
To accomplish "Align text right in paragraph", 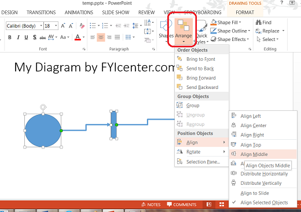I will 109,37.
